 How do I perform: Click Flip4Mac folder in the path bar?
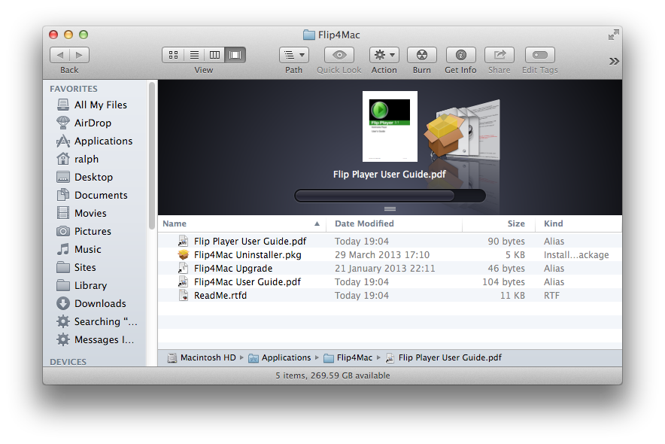pos(348,357)
